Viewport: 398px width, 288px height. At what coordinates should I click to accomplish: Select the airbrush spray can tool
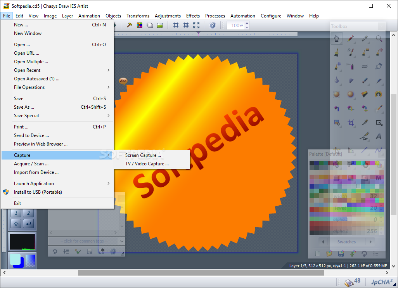point(351,66)
